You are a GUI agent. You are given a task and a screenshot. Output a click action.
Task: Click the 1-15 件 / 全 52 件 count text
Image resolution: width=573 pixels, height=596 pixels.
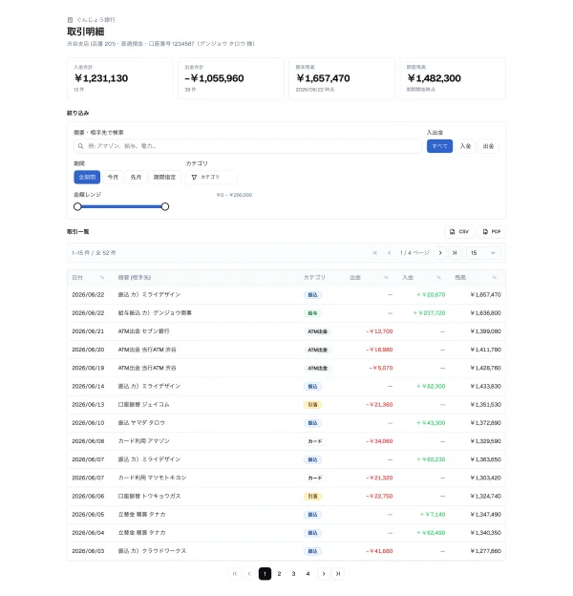94,253
